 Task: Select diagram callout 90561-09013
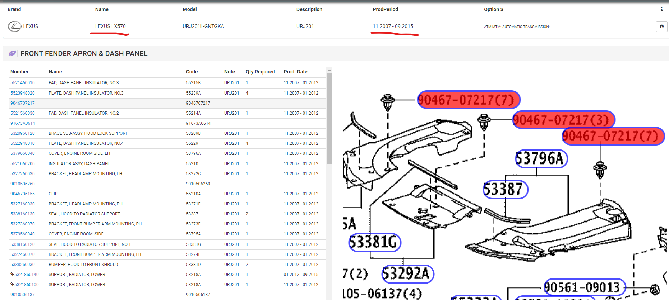point(585,287)
